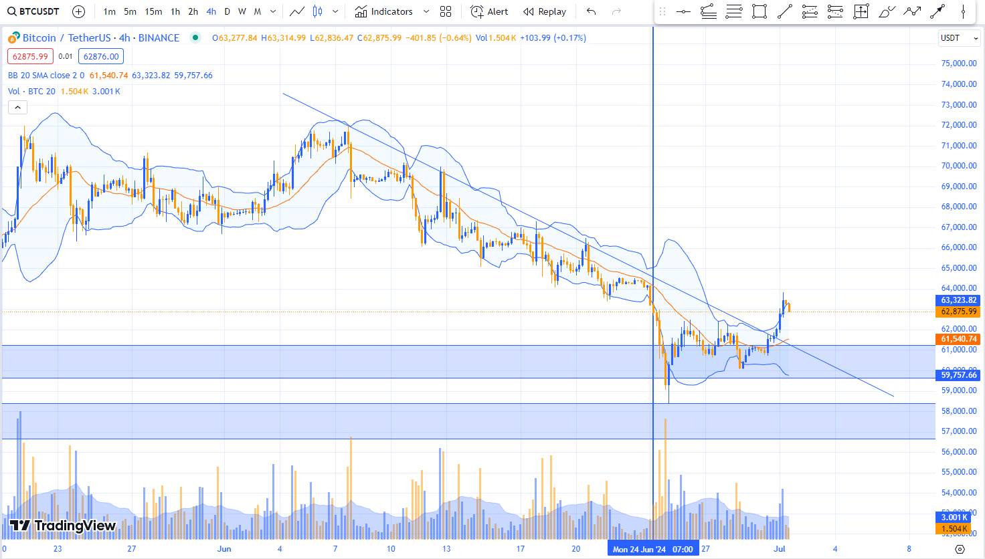Select the horizontal line drawing tool
985x559 pixels.
coord(683,11)
